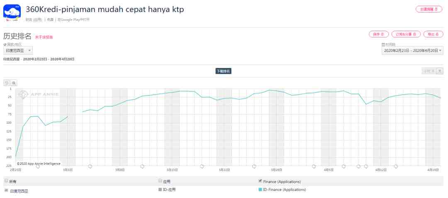Click the 360Kredi app icon
Screen dimensions: 448x198
click(12, 12)
